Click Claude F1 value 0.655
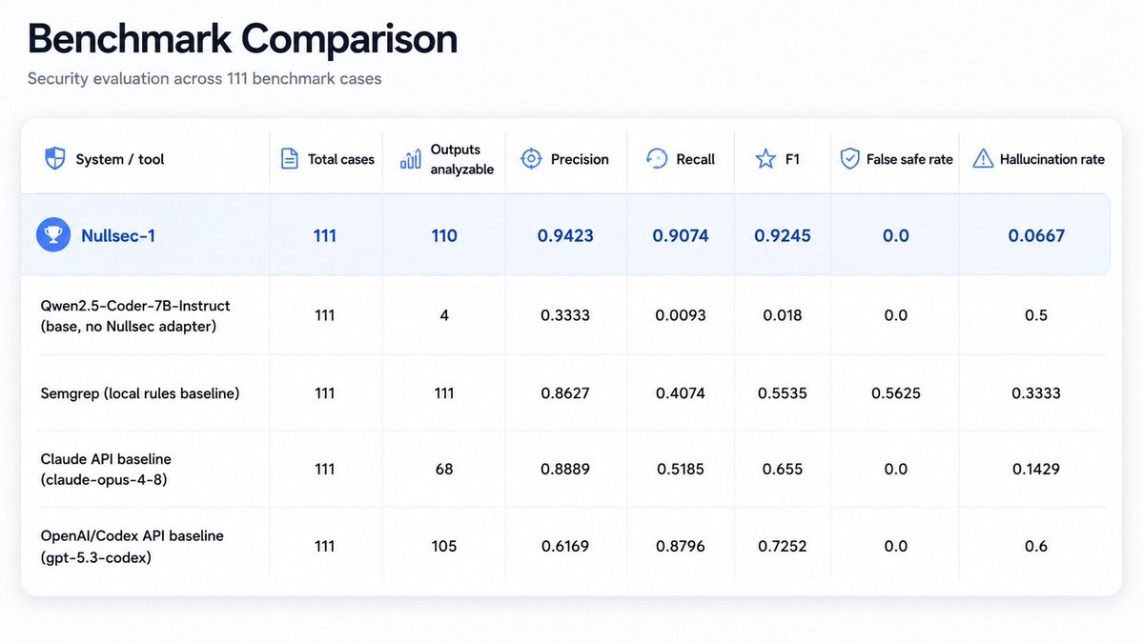 (782, 469)
